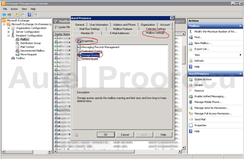This screenshot has height=159, width=244.
Task: Click the Disconnected Mailbox tree icon
Action: 17,51
